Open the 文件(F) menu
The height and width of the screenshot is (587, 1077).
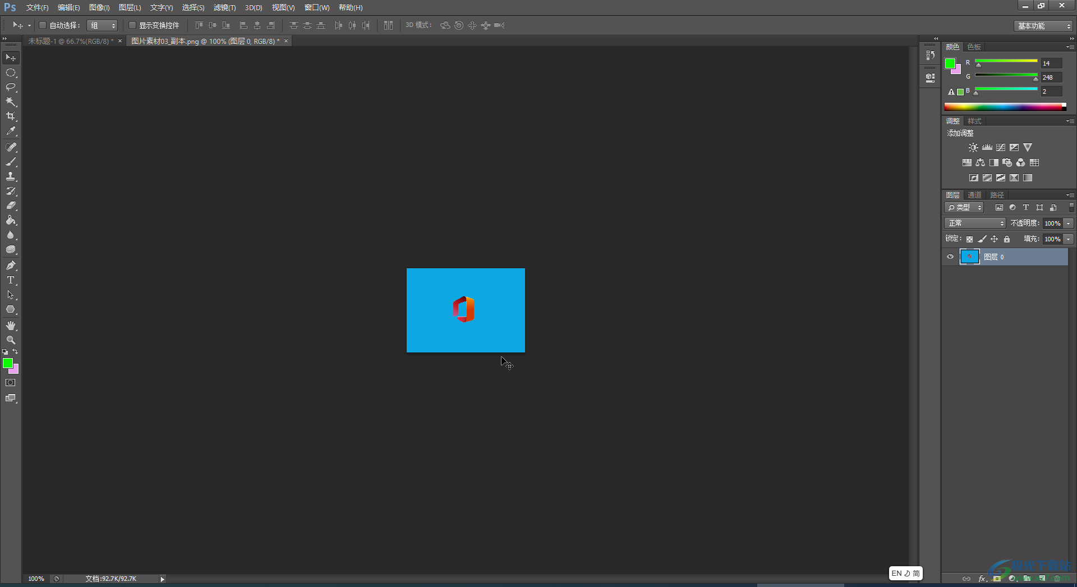37,8
